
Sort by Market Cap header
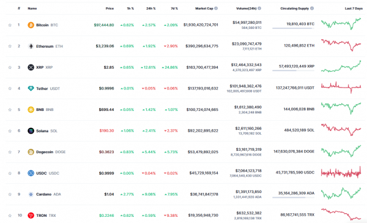coord(204,9)
